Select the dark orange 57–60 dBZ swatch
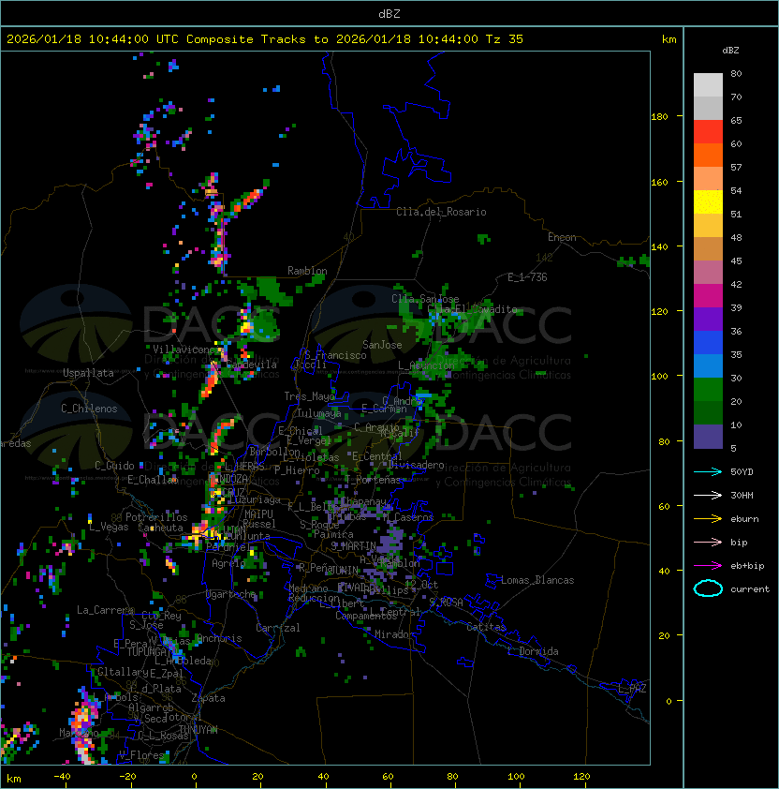 708,155
